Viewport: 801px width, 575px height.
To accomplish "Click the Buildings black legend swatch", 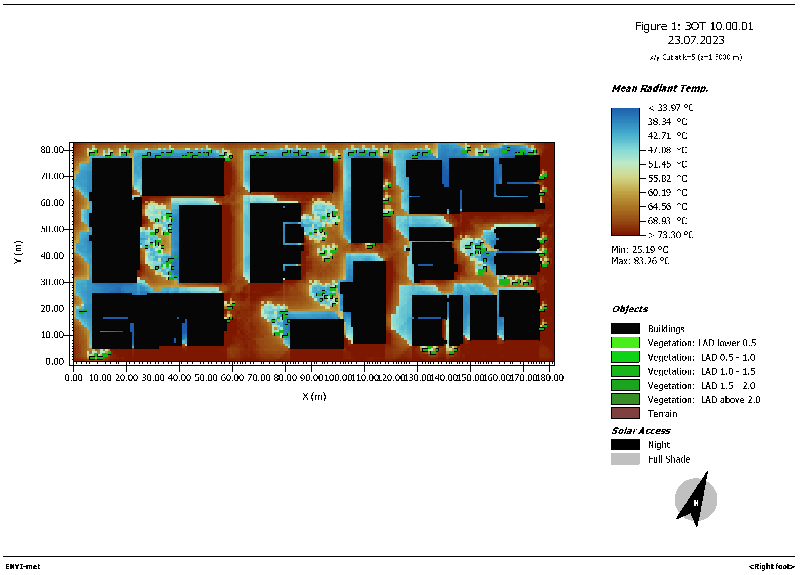I will (x=625, y=328).
